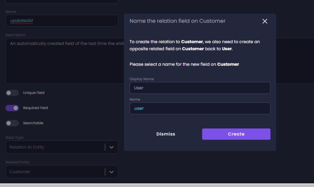The width and height of the screenshot is (314, 187).
Task: Close the relation field dialog with X
Action: 265,21
